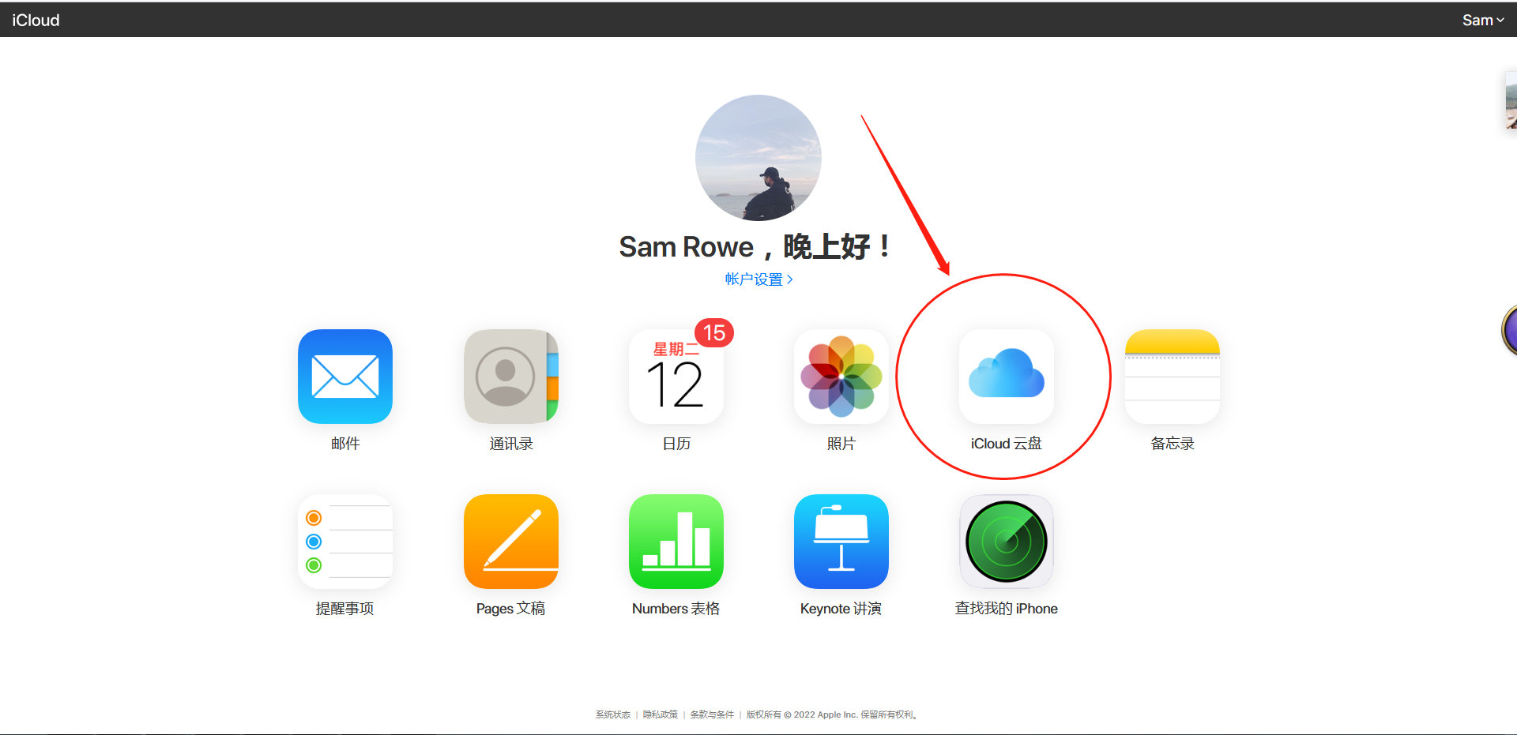Click the Sam Rowe profile photo

point(758,158)
